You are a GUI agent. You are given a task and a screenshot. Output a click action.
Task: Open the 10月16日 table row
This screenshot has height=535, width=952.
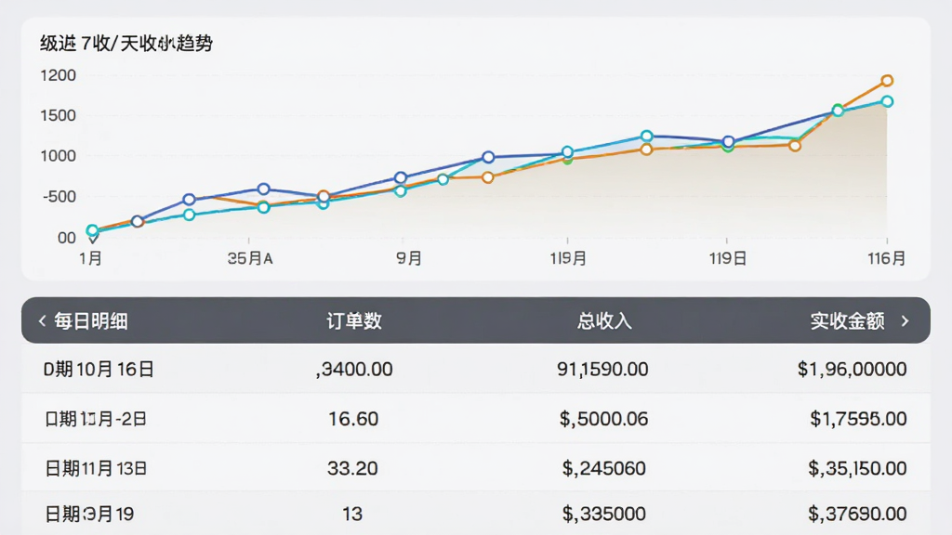click(475, 369)
